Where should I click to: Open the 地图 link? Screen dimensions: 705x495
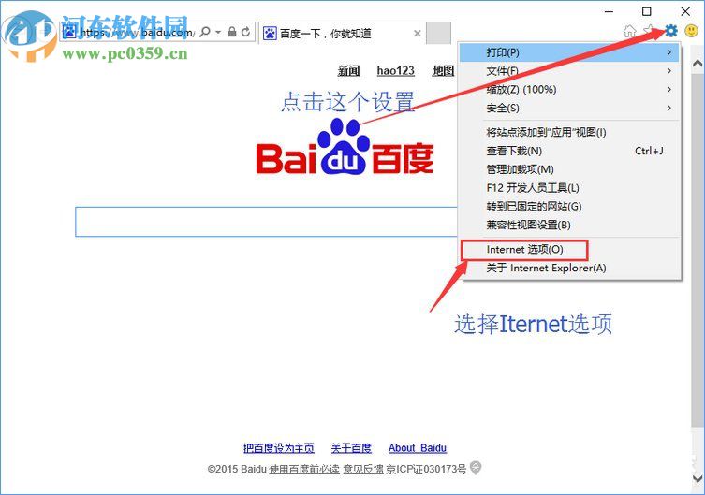444,70
